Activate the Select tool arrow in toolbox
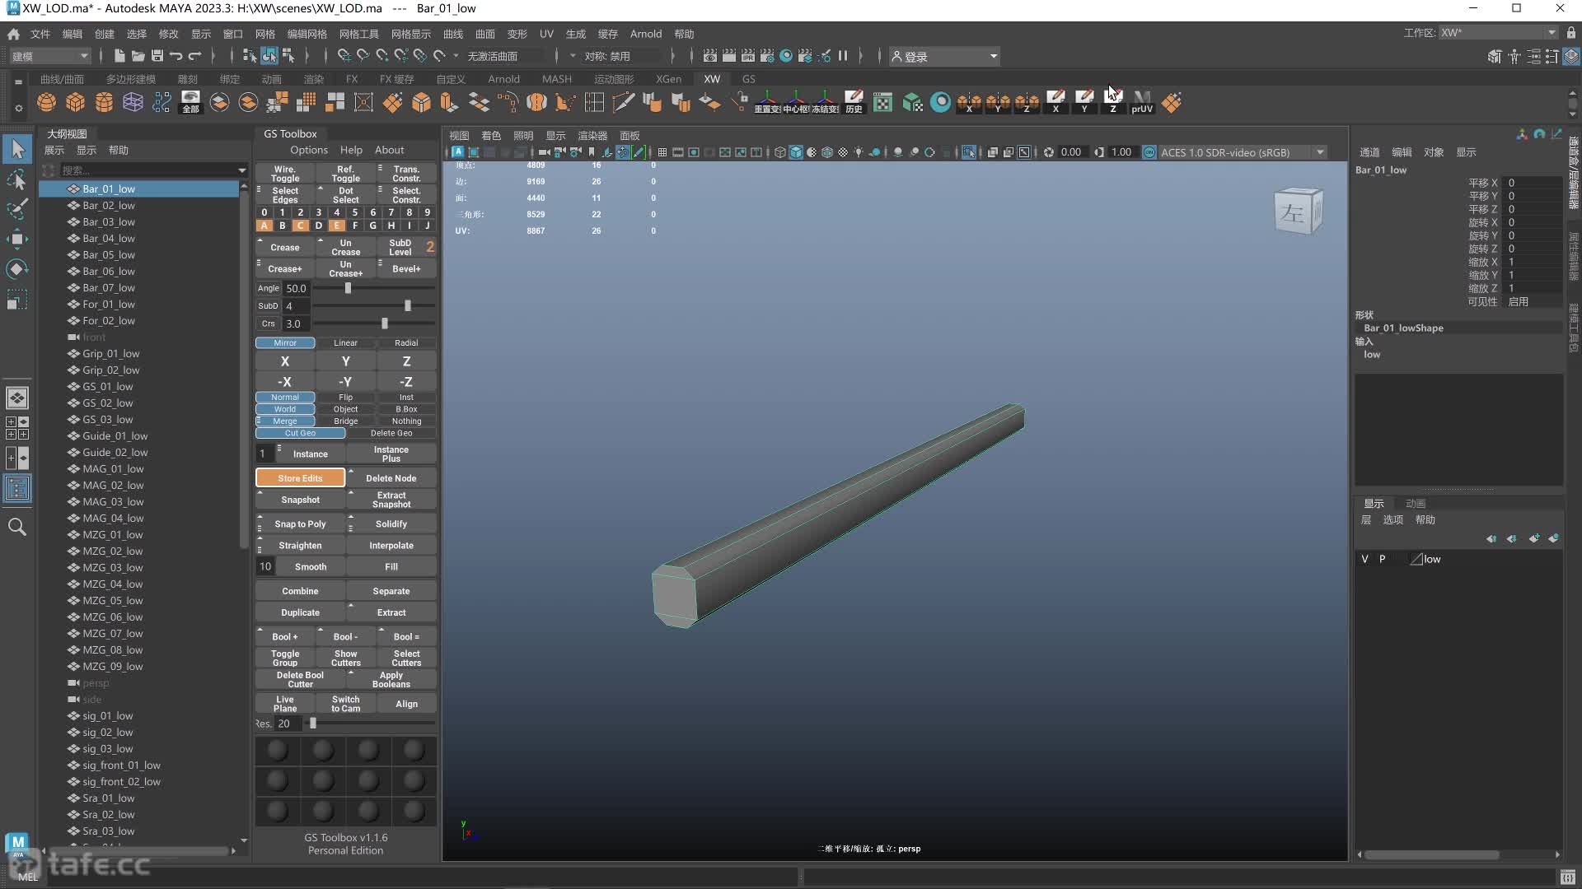1582x889 pixels. pyautogui.click(x=17, y=149)
